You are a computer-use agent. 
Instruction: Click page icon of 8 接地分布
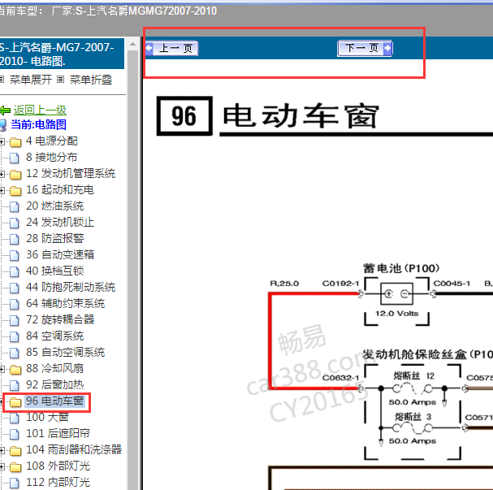click(15, 158)
